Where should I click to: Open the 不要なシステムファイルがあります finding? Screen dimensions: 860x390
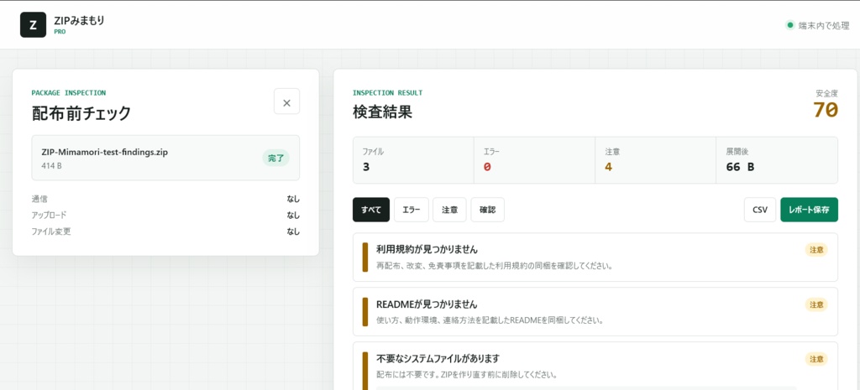pos(595,366)
